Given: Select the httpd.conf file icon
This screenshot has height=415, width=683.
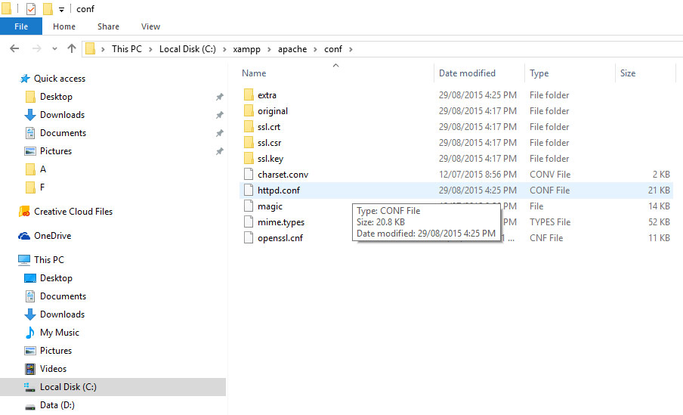Looking at the screenshot, I should point(249,190).
